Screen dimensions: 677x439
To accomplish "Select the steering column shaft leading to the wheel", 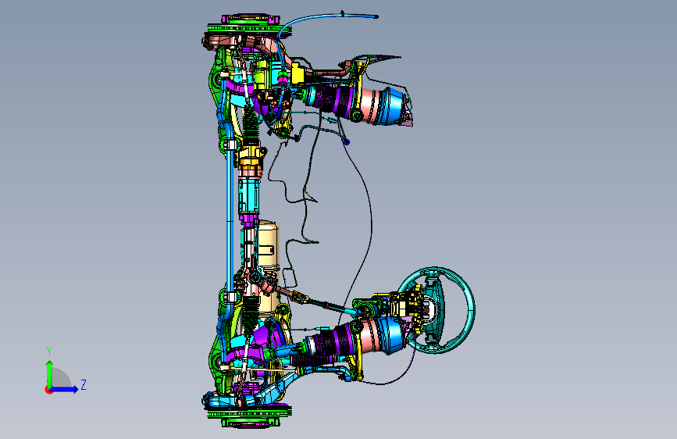I will pyautogui.click(x=315, y=300).
